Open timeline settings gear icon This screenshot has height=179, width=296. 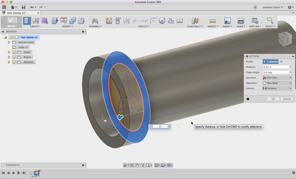point(293,173)
